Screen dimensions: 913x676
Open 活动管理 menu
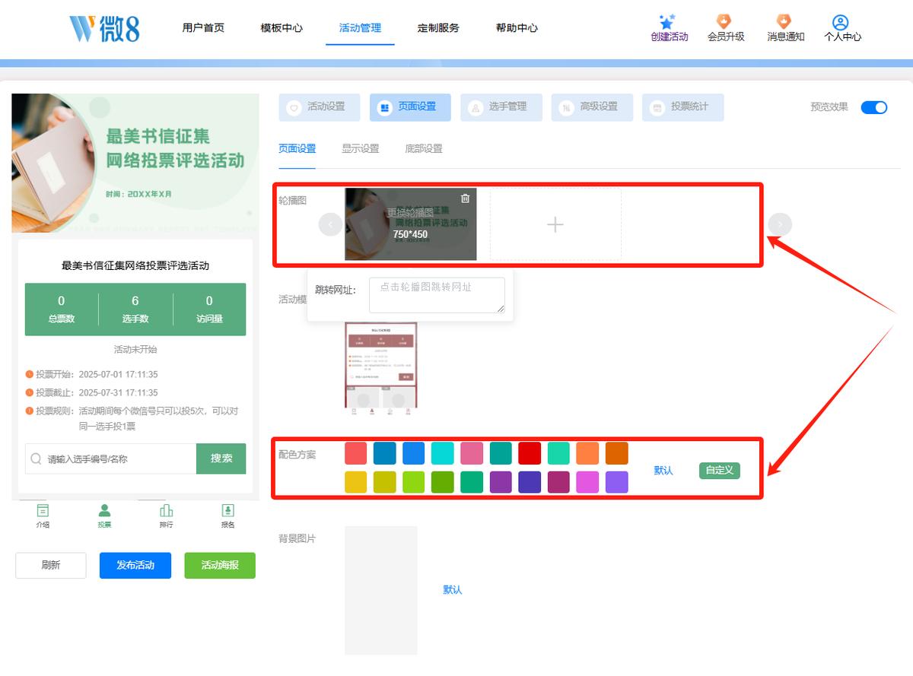click(x=360, y=28)
